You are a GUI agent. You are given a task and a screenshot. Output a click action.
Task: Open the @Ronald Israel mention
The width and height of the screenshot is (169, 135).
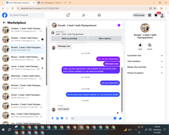[x=112, y=64]
